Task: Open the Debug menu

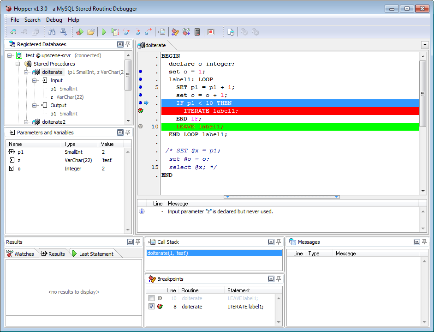Action: point(54,20)
